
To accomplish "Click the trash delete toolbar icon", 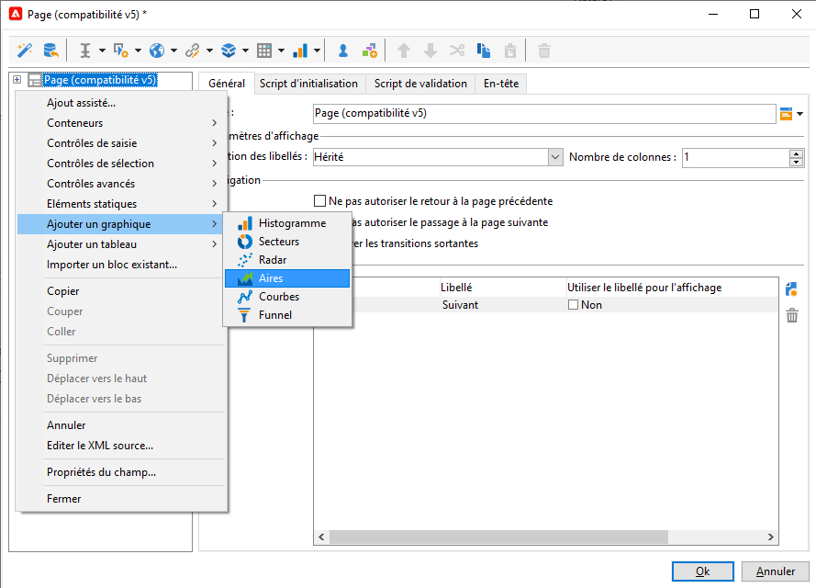I will pyautogui.click(x=543, y=51).
